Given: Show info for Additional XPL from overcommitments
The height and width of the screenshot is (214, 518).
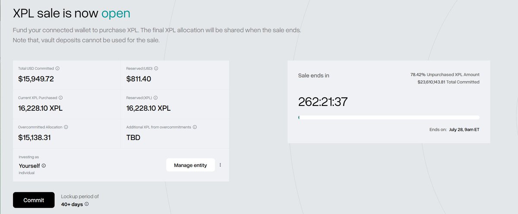Looking at the screenshot, I should click(195, 127).
